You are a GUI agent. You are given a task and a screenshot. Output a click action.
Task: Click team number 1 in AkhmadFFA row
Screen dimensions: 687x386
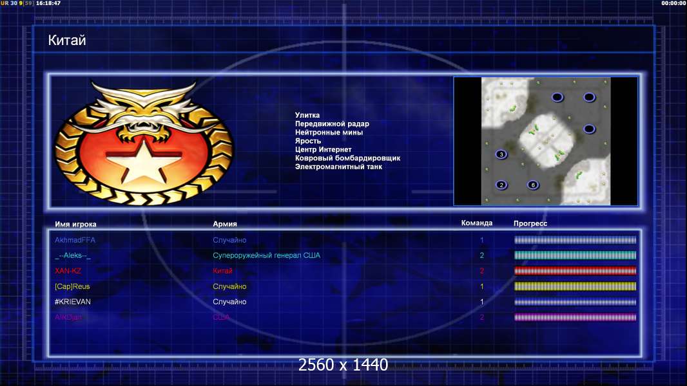click(x=482, y=240)
